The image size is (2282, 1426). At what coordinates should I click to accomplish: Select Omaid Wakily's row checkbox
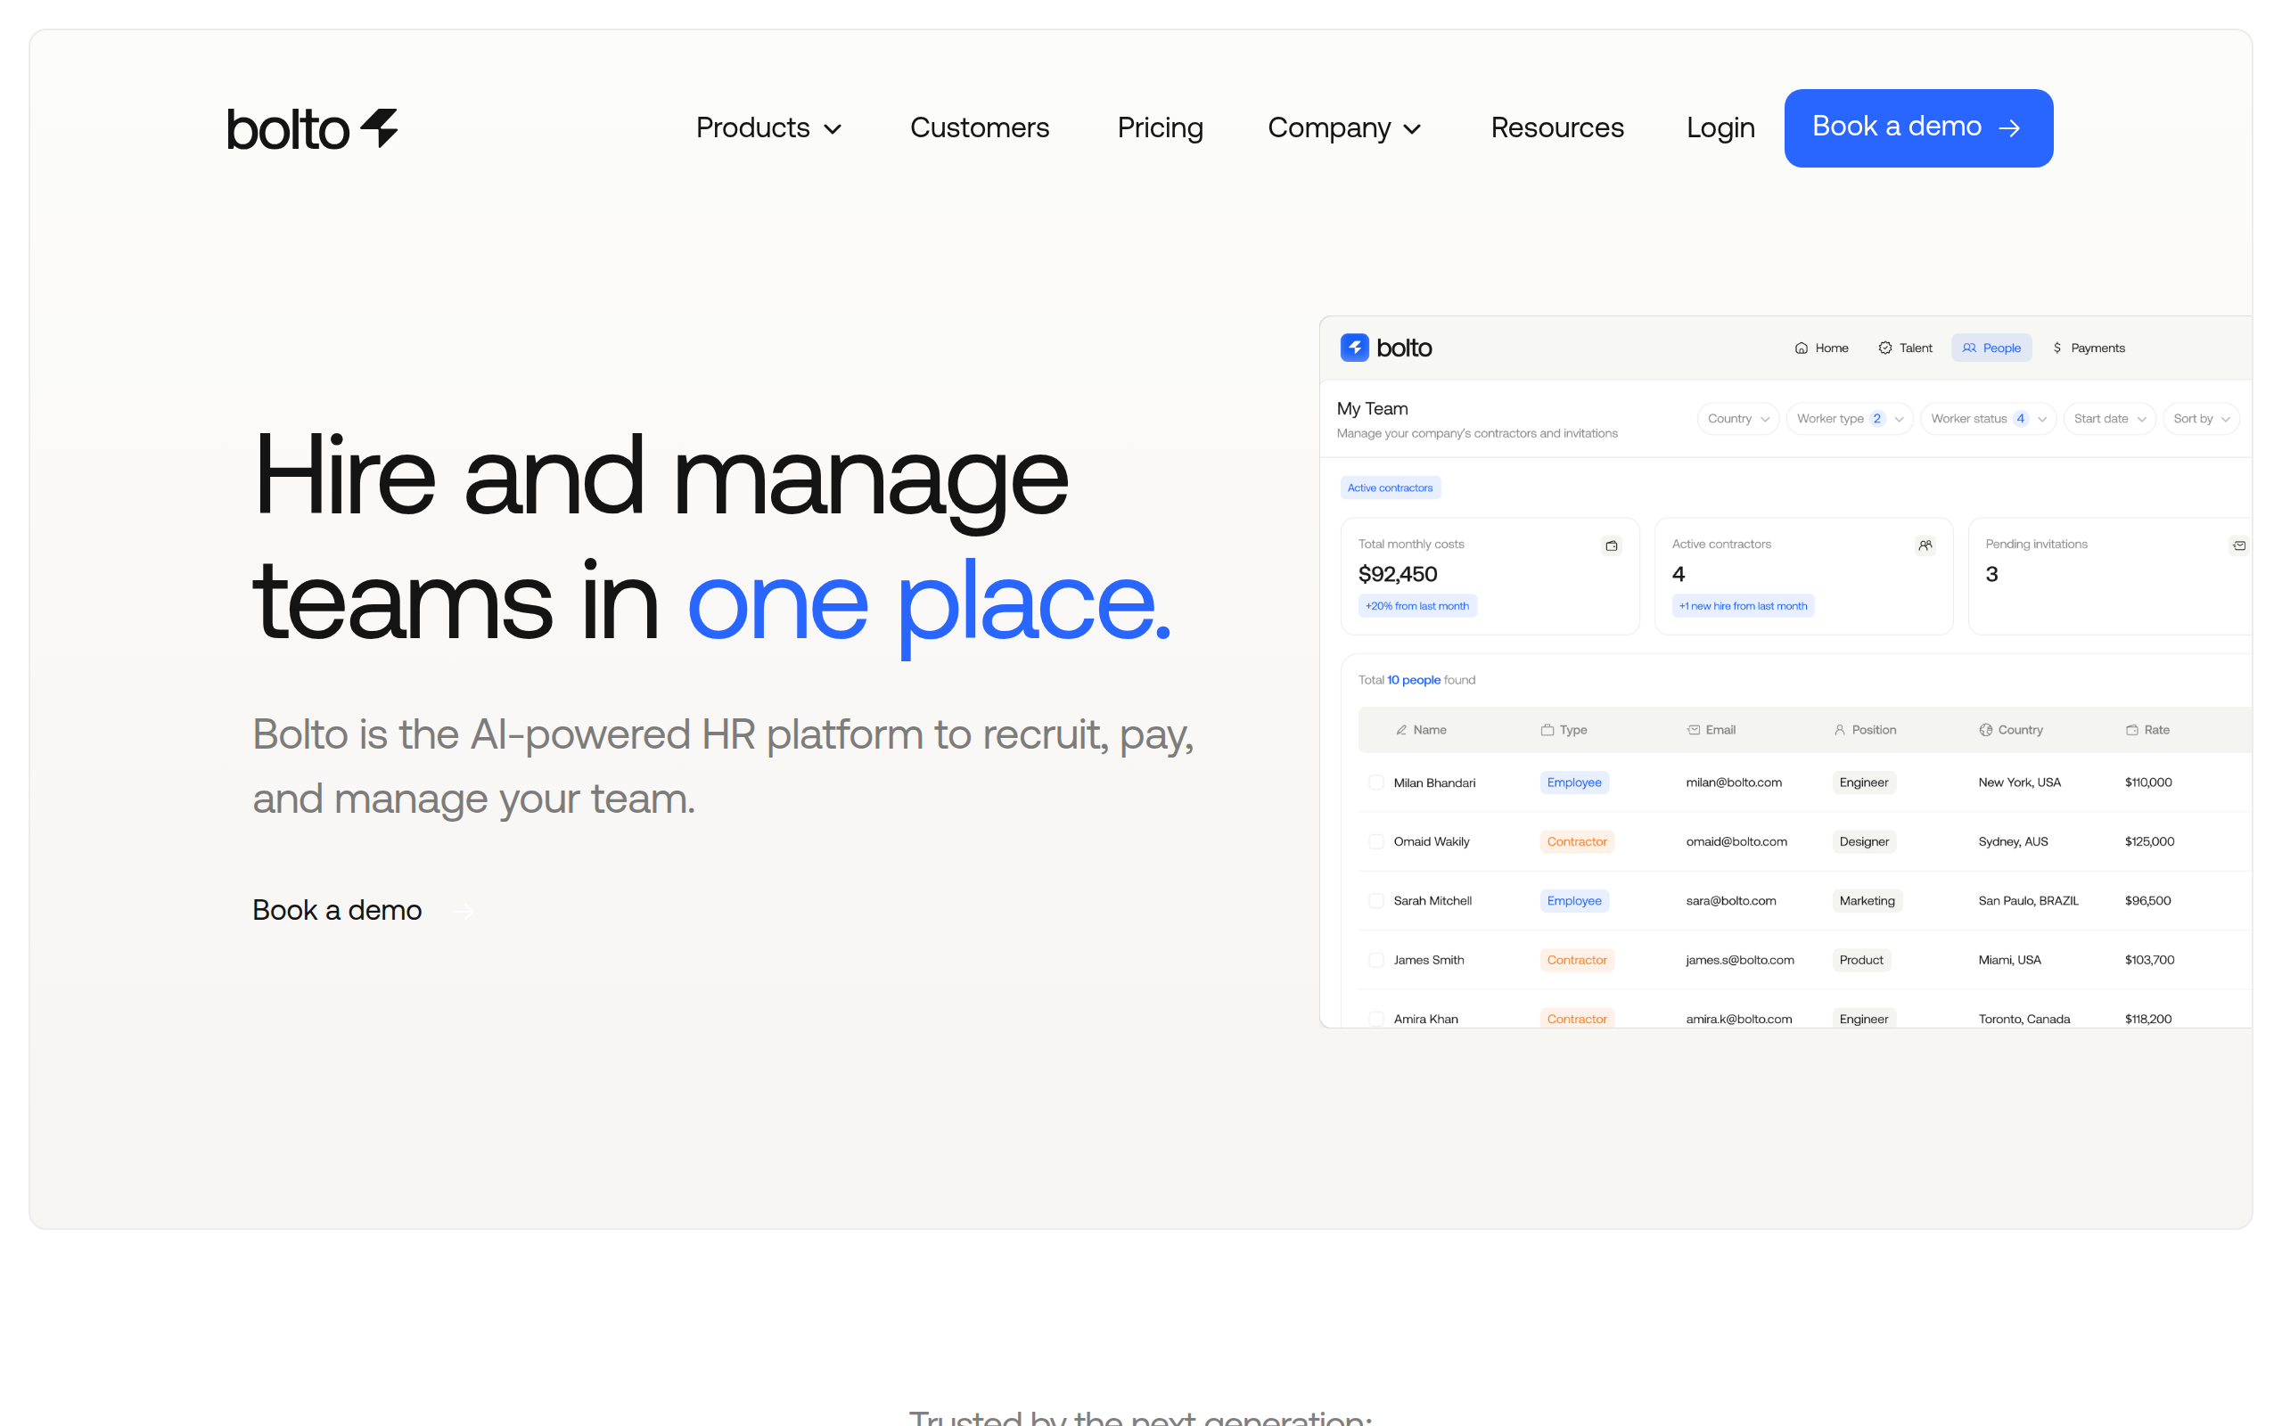[x=1375, y=841]
